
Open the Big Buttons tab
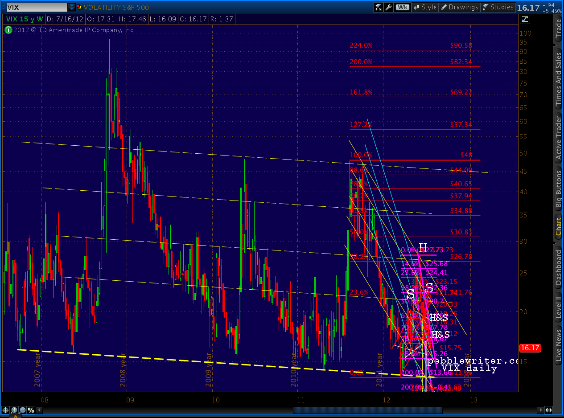[x=559, y=189]
